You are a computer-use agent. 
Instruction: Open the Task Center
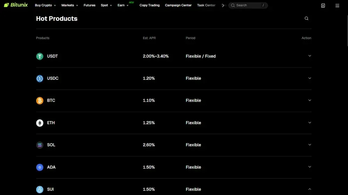tap(206, 5)
